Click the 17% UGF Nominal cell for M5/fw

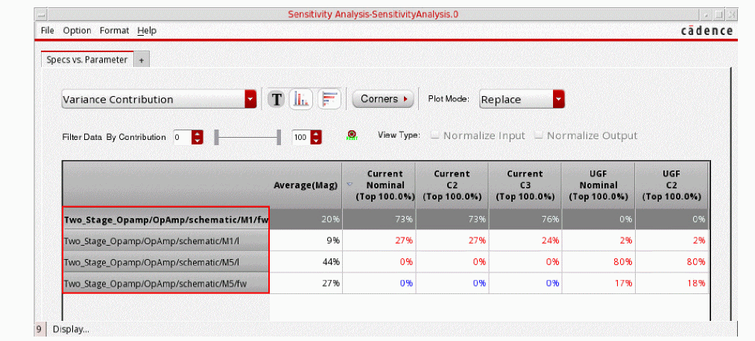tap(598, 283)
